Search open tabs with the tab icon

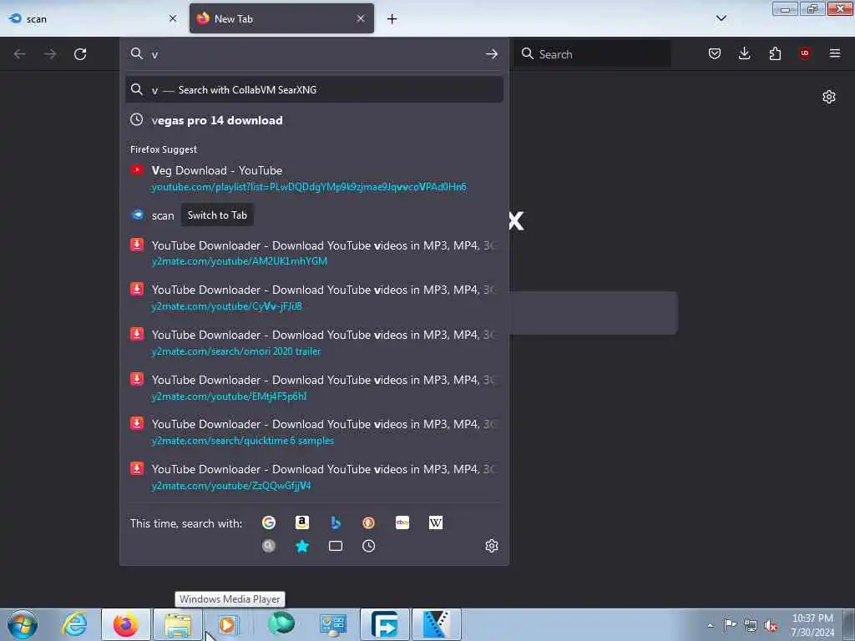[336, 546]
